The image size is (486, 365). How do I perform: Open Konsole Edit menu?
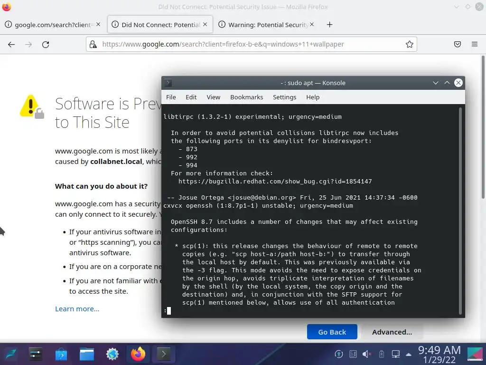click(x=191, y=97)
